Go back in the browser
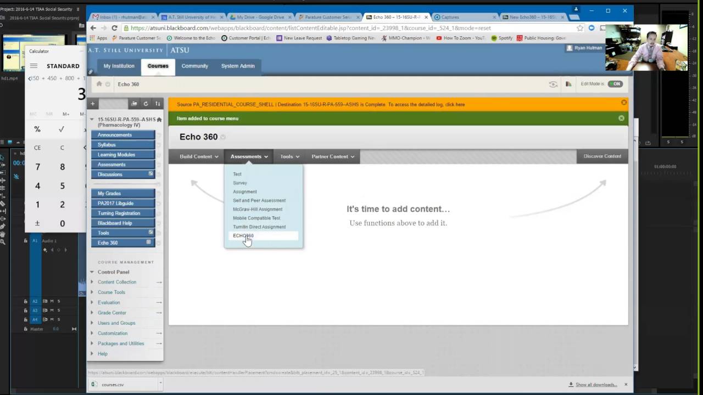Image resolution: width=703 pixels, height=395 pixels. pos(93,28)
